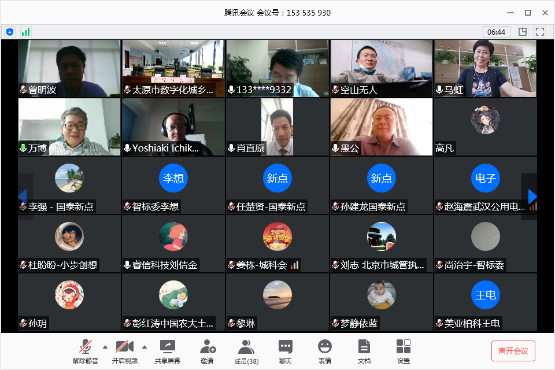The image size is (555, 370).
Task: Expand video options arrow beside 开启视频
Action: click(145, 347)
